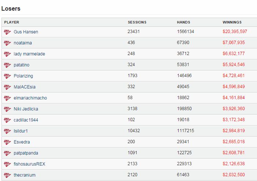Sort table by the PLAYER column header

tap(12, 22)
